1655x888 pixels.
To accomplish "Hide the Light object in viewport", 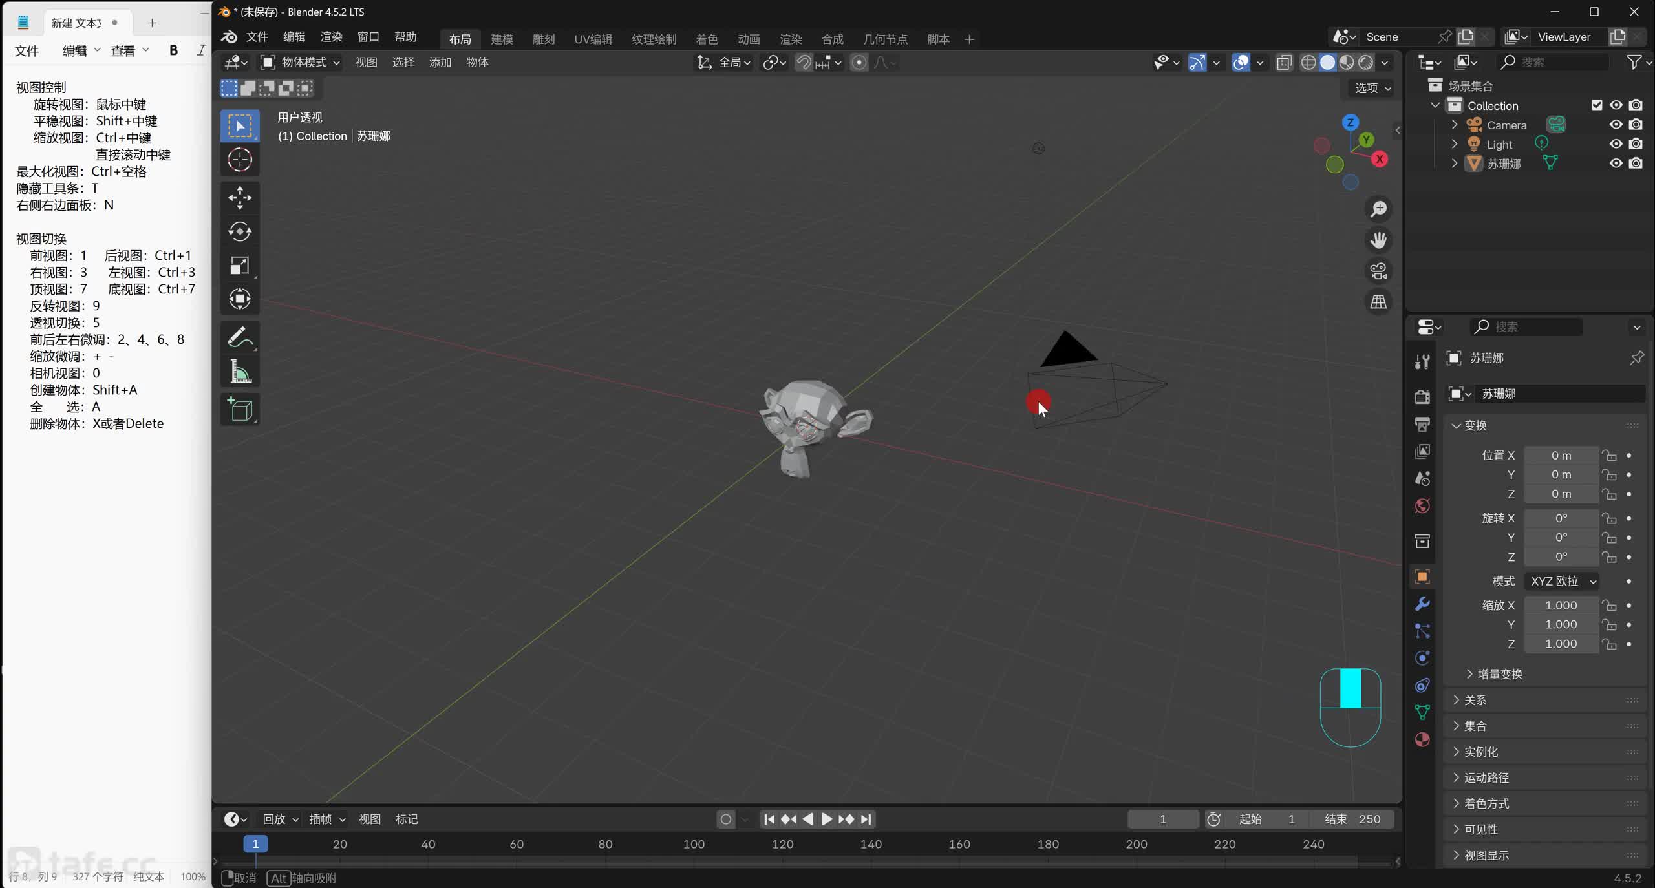I will 1616,144.
